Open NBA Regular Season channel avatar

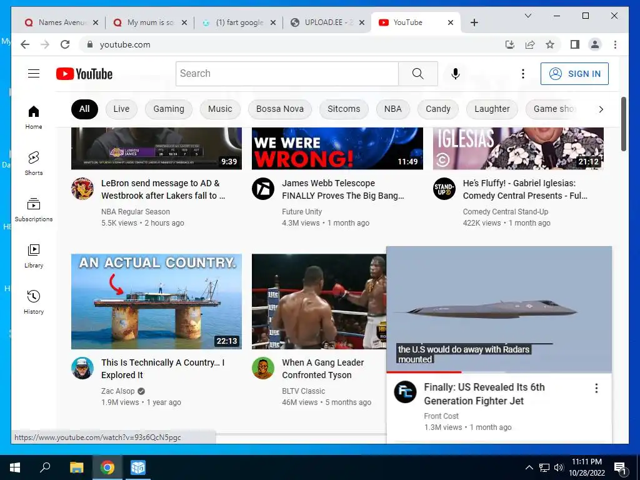(x=82, y=189)
